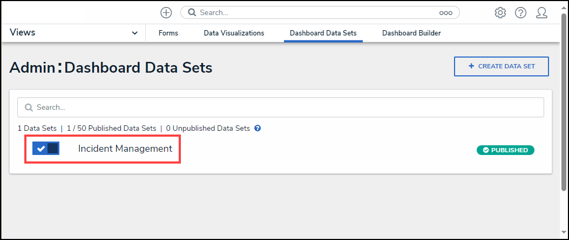Go to the Dashboard Builder tab
This screenshot has height=240, width=569.
pos(411,33)
